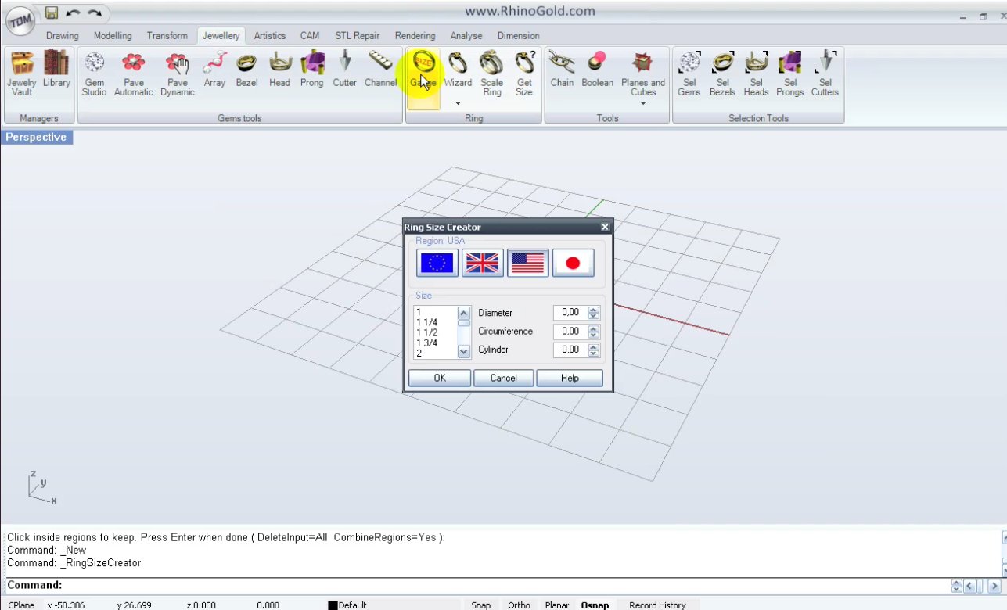Select the USA flag region
The width and height of the screenshot is (1007, 610).
point(528,264)
